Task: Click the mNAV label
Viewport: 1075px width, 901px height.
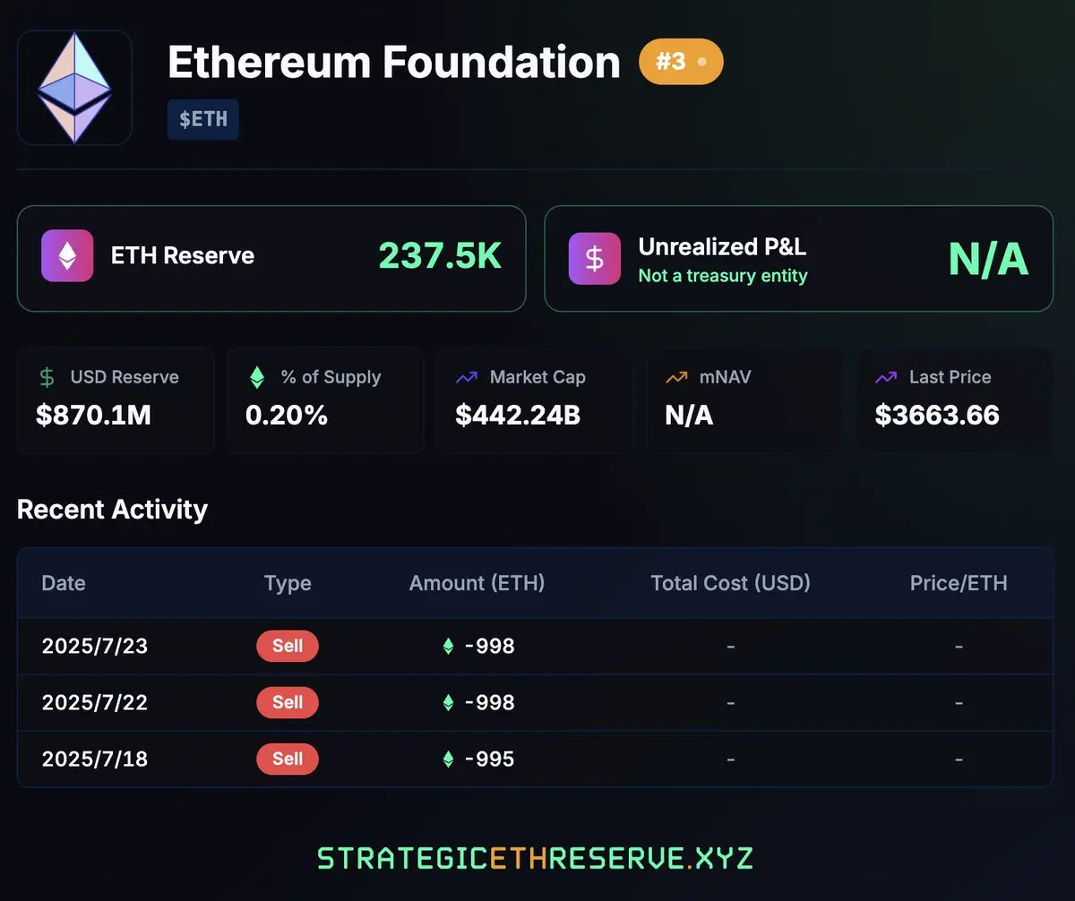Action: coord(725,377)
